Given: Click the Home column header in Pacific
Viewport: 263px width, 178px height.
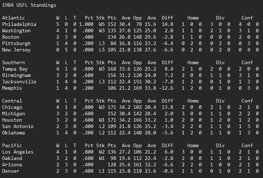Looking at the screenshot, I should coord(193,146).
